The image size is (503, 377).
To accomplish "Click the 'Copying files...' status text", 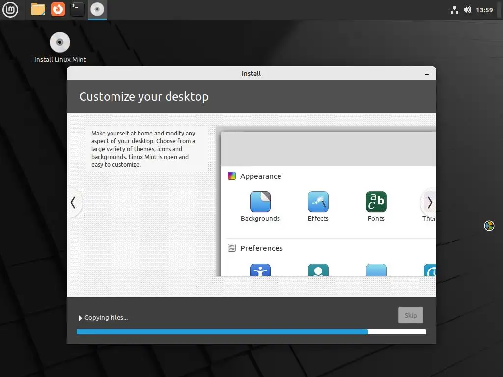I will tap(106, 318).
